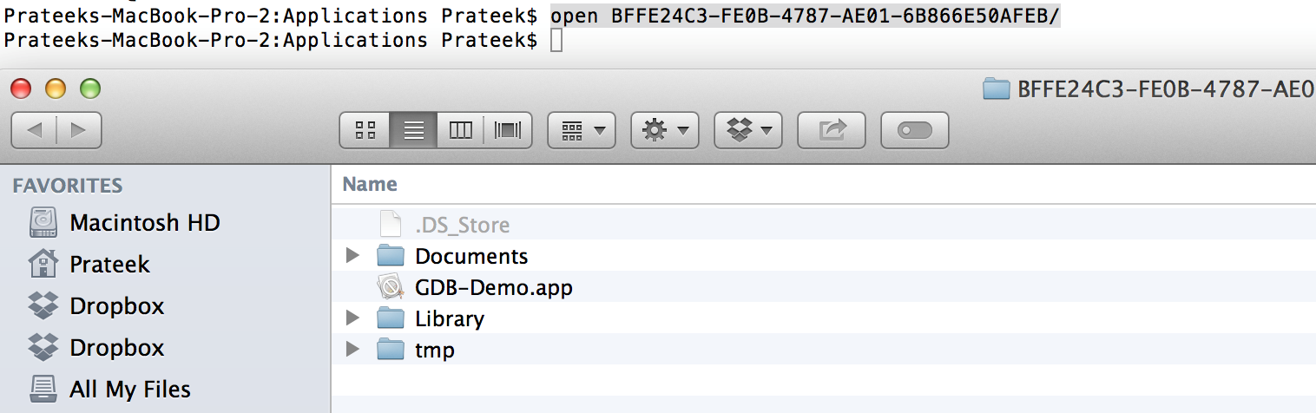
Task: Switch to Cover Flow view
Action: tap(508, 130)
